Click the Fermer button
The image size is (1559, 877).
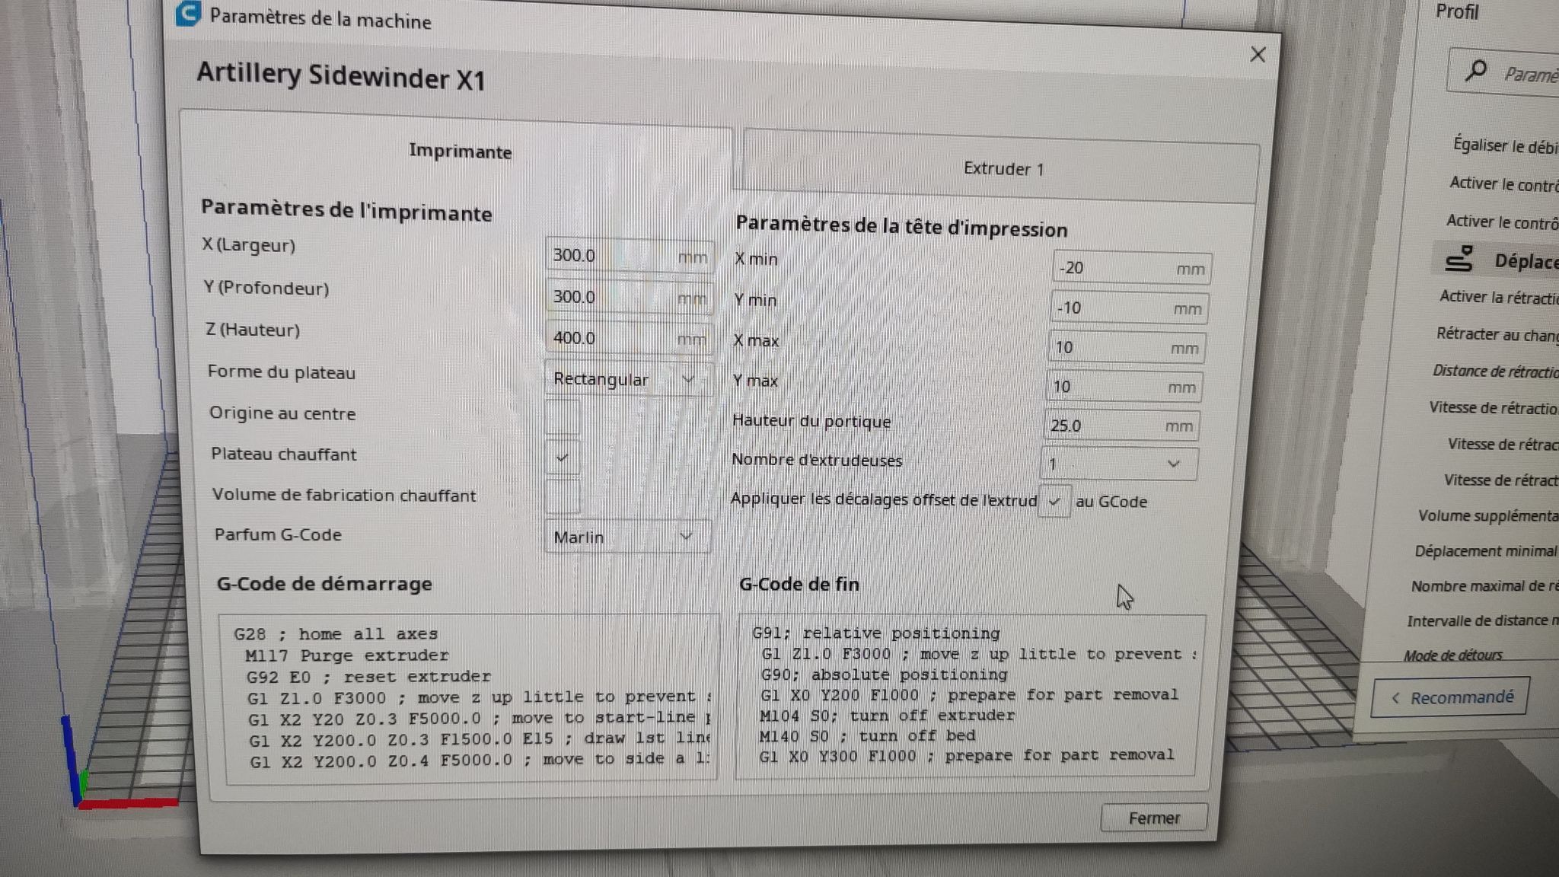coord(1153,818)
